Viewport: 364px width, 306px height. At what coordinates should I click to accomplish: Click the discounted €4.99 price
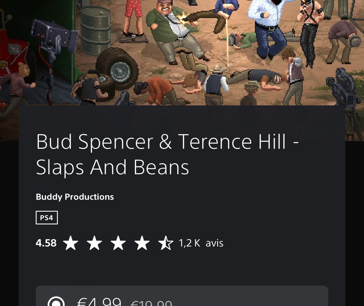99,301
